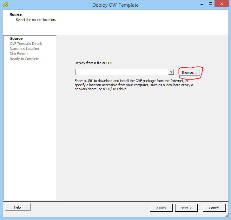Select the Source step in the sidebar
Image resolution: width=231 pixels, height=220 pixels.
(16, 38)
